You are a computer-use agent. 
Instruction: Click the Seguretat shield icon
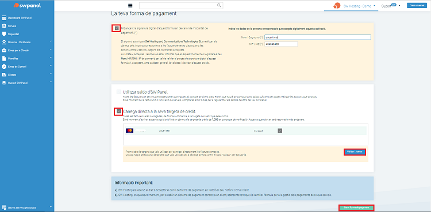tap(4, 34)
